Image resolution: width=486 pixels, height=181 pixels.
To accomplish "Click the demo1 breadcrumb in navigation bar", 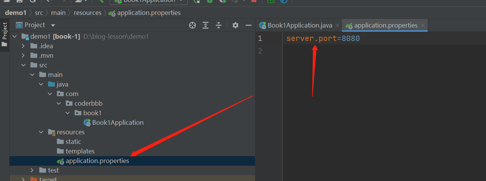I will coord(16,13).
